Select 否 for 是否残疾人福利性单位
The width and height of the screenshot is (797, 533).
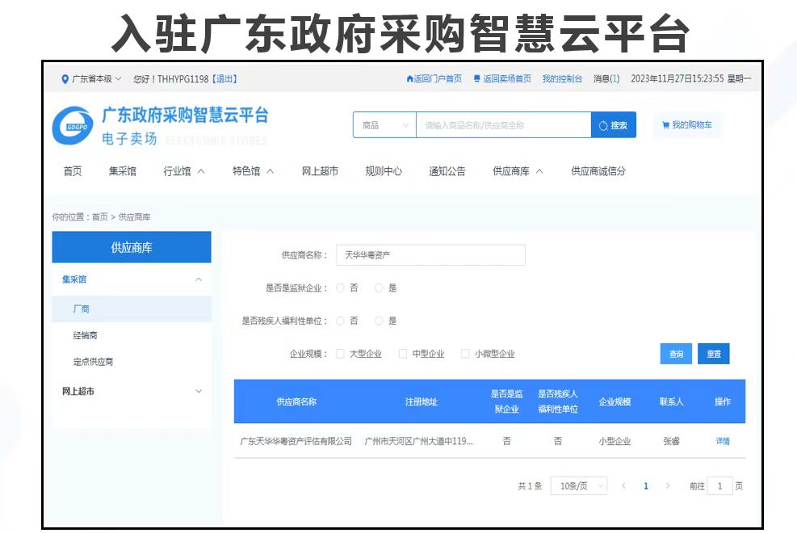click(341, 321)
